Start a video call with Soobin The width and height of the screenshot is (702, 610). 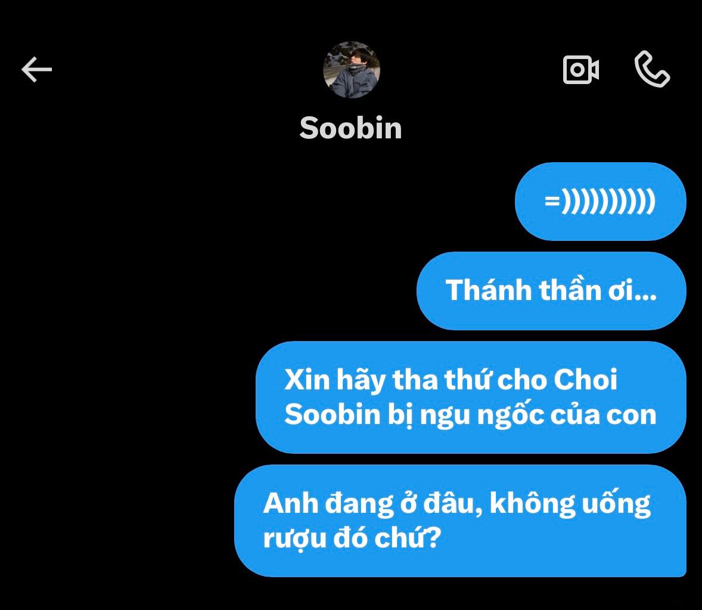580,69
